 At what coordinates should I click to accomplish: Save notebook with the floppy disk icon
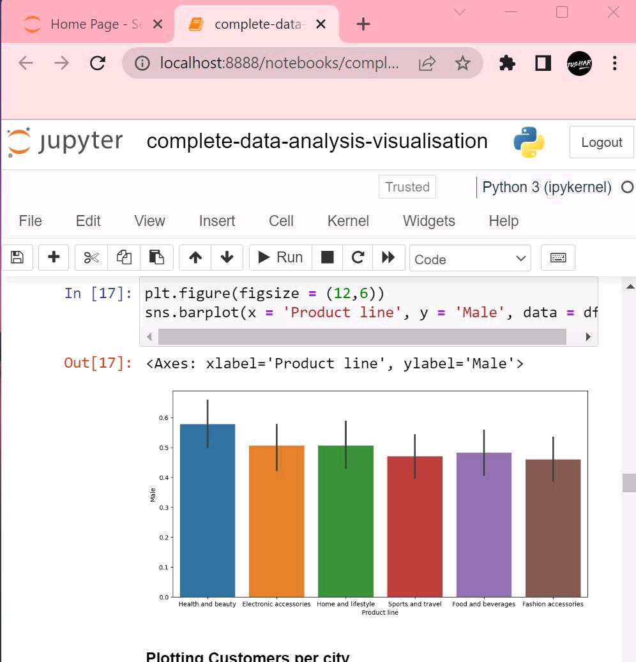click(x=17, y=257)
